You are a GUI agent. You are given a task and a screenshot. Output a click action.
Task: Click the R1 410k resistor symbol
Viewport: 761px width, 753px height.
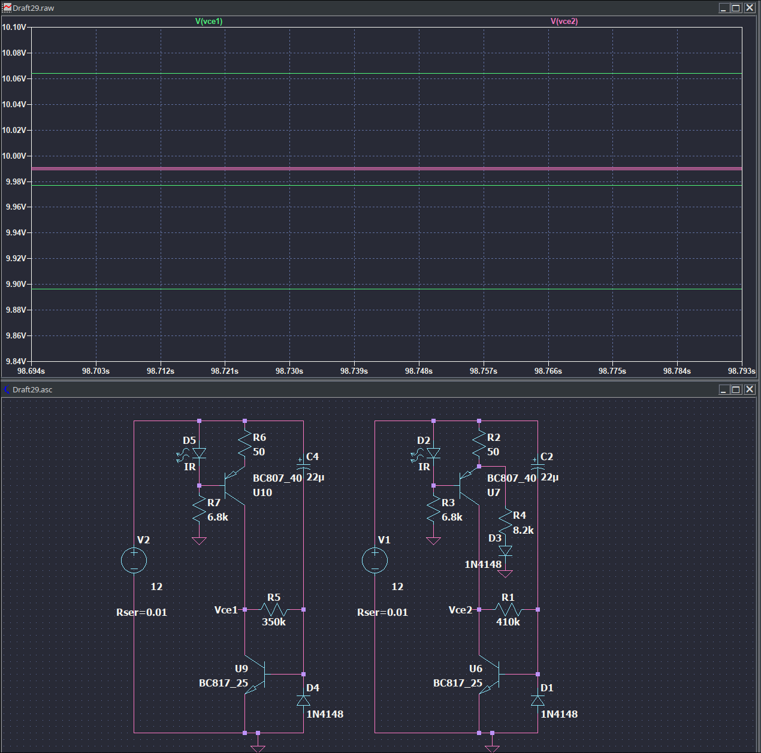508,610
